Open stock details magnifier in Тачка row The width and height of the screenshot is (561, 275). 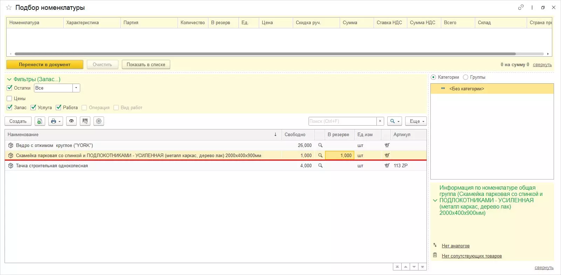[x=320, y=165]
